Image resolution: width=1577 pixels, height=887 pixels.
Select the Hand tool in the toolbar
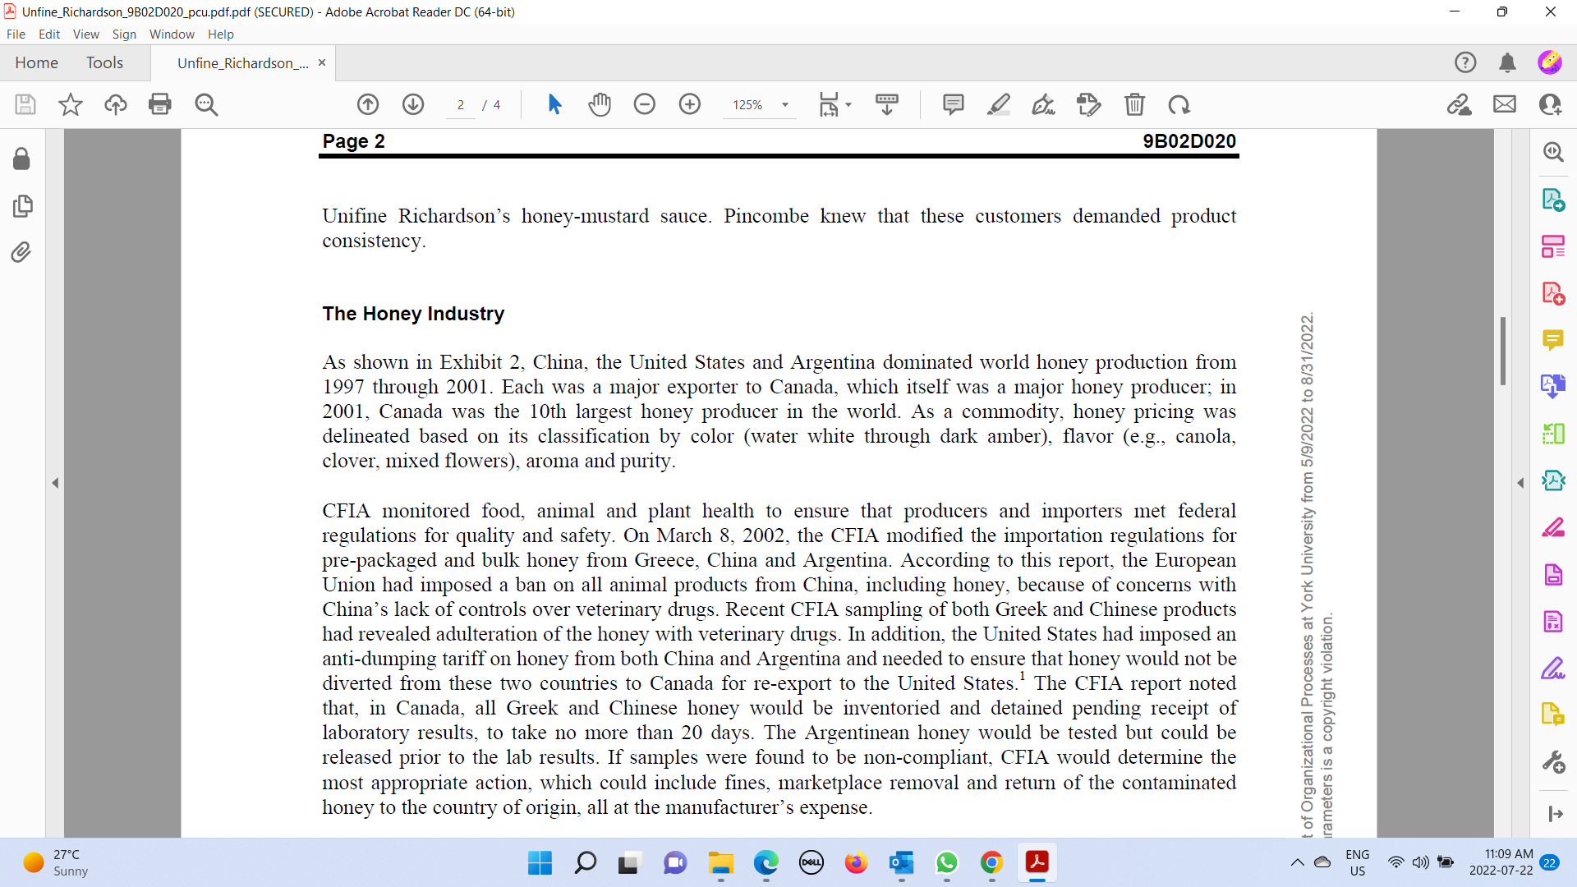point(600,104)
